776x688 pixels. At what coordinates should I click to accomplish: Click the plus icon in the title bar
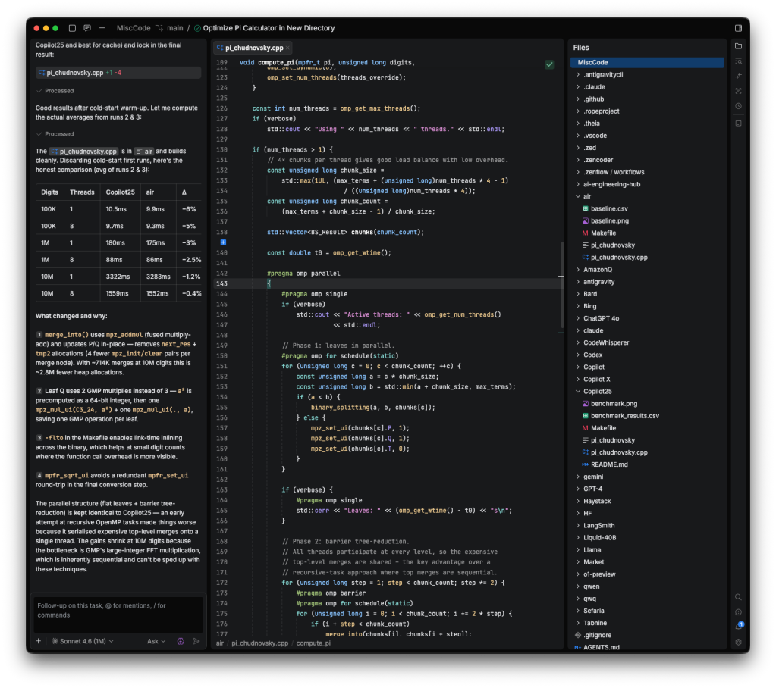pos(102,28)
